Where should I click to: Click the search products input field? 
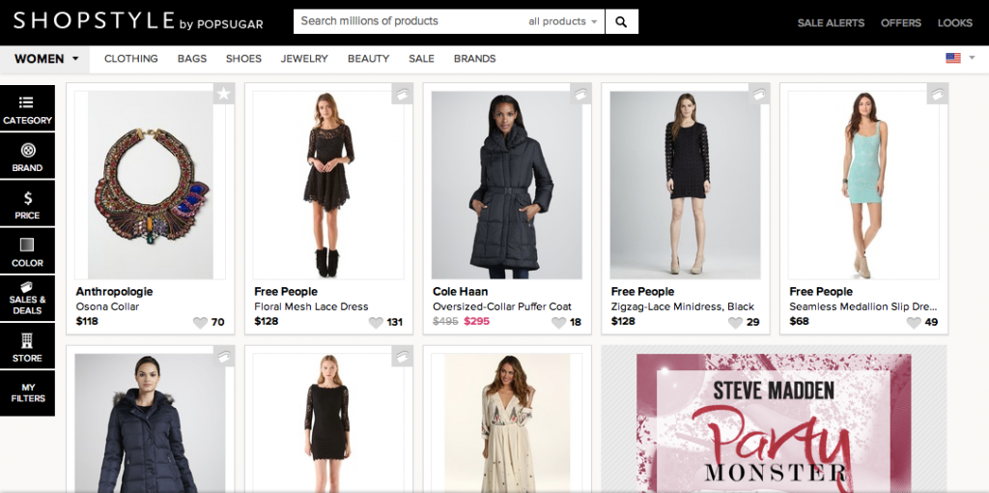(x=410, y=21)
